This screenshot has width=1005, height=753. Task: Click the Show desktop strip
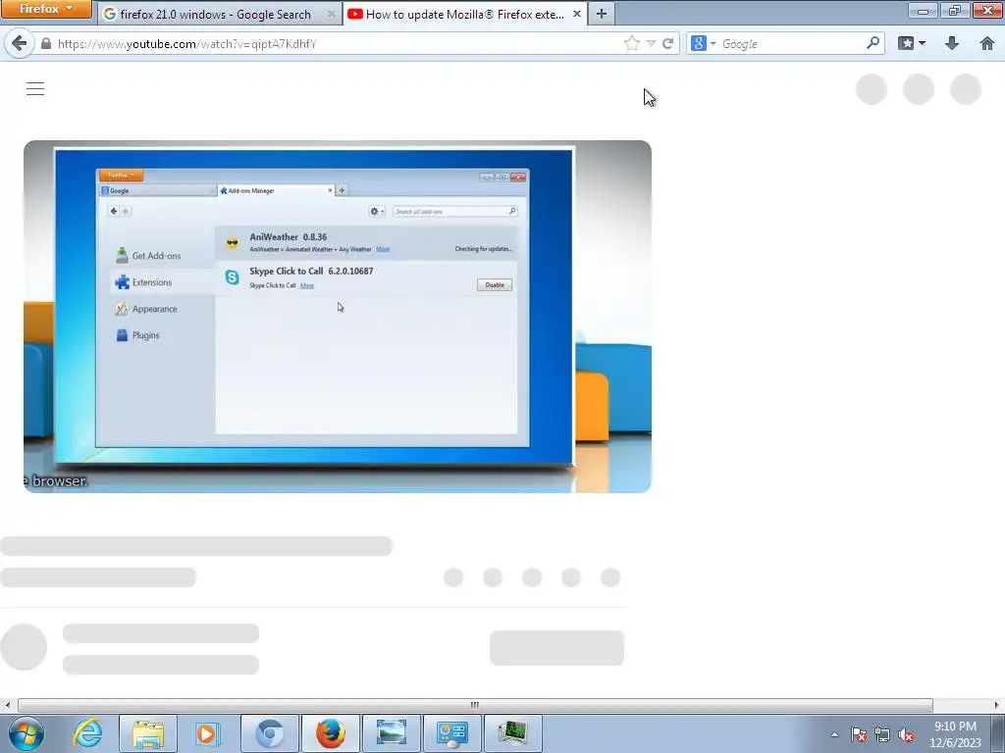tap(998, 733)
